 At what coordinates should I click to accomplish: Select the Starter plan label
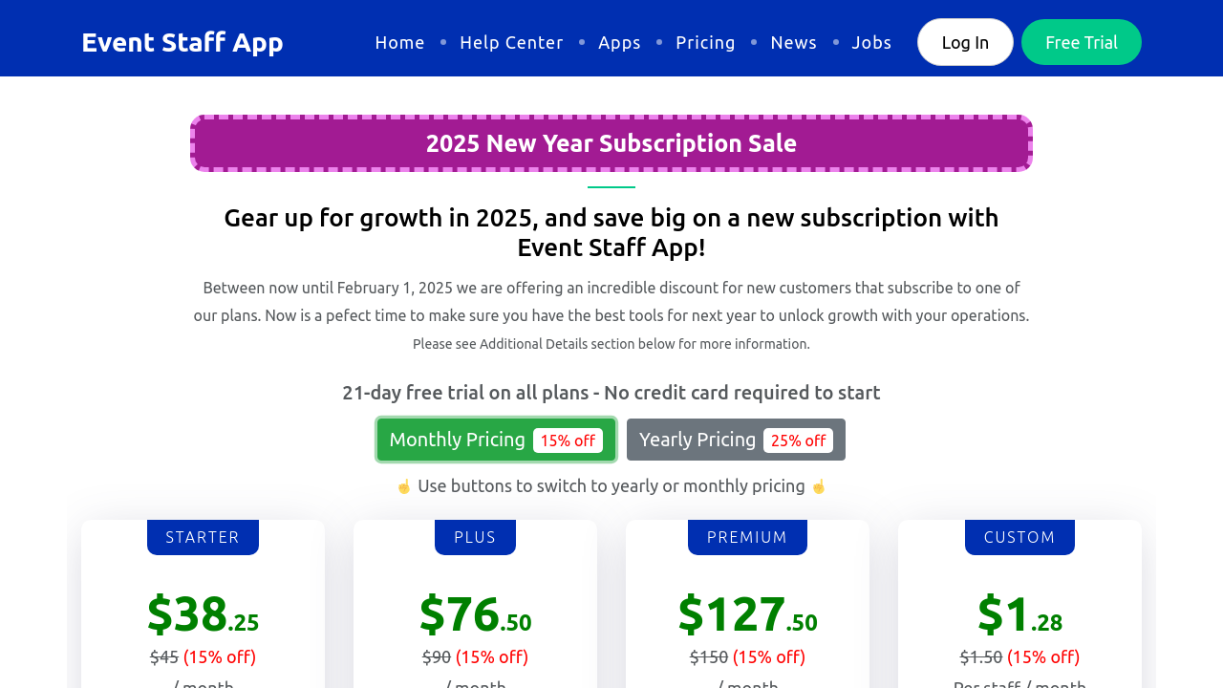[203, 537]
